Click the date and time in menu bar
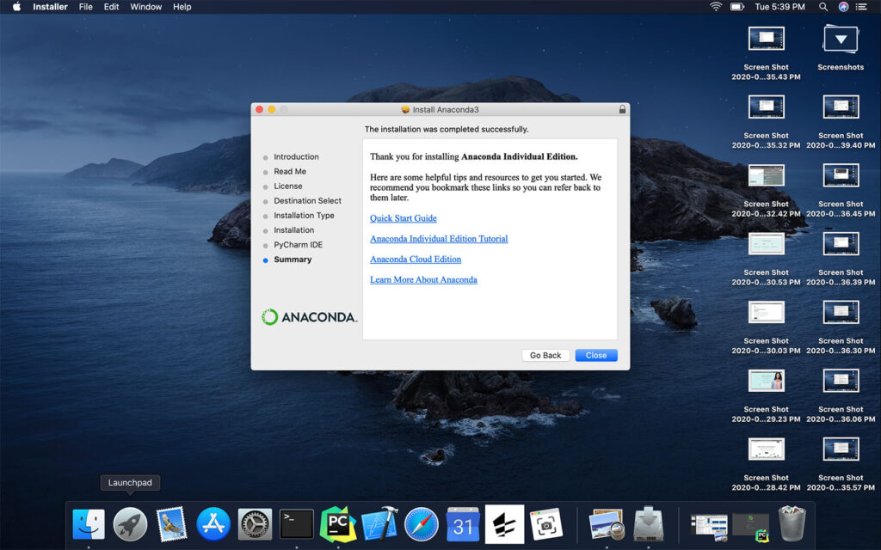Viewport: 881px width, 550px height. [x=779, y=7]
